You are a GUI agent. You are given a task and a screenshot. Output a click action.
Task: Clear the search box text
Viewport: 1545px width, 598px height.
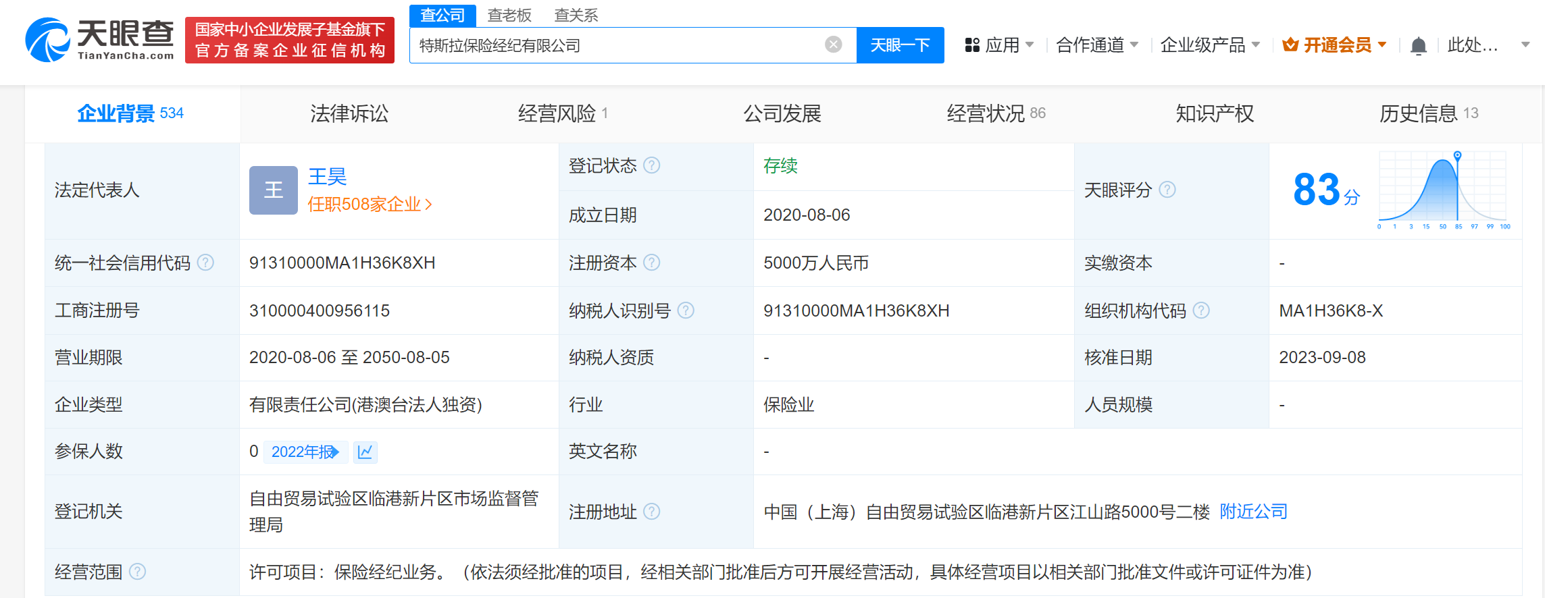pyautogui.click(x=833, y=45)
